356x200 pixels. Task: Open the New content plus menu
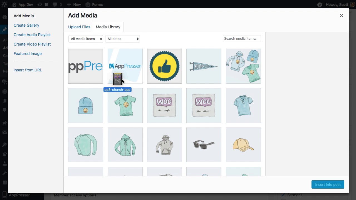[x=74, y=4]
